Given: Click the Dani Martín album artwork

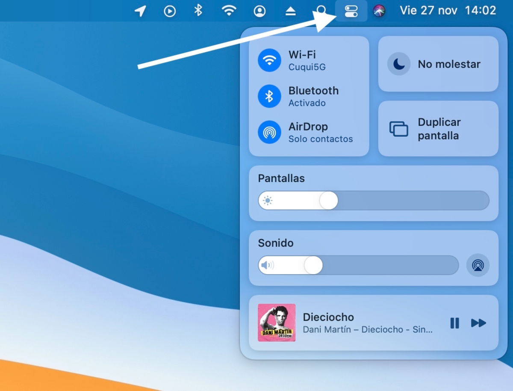Looking at the screenshot, I should pos(277,323).
